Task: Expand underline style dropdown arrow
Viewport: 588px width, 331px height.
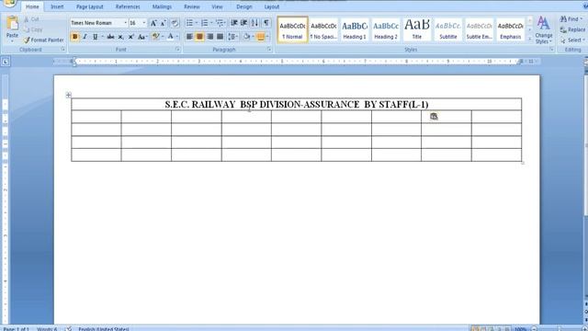Action: 102,37
